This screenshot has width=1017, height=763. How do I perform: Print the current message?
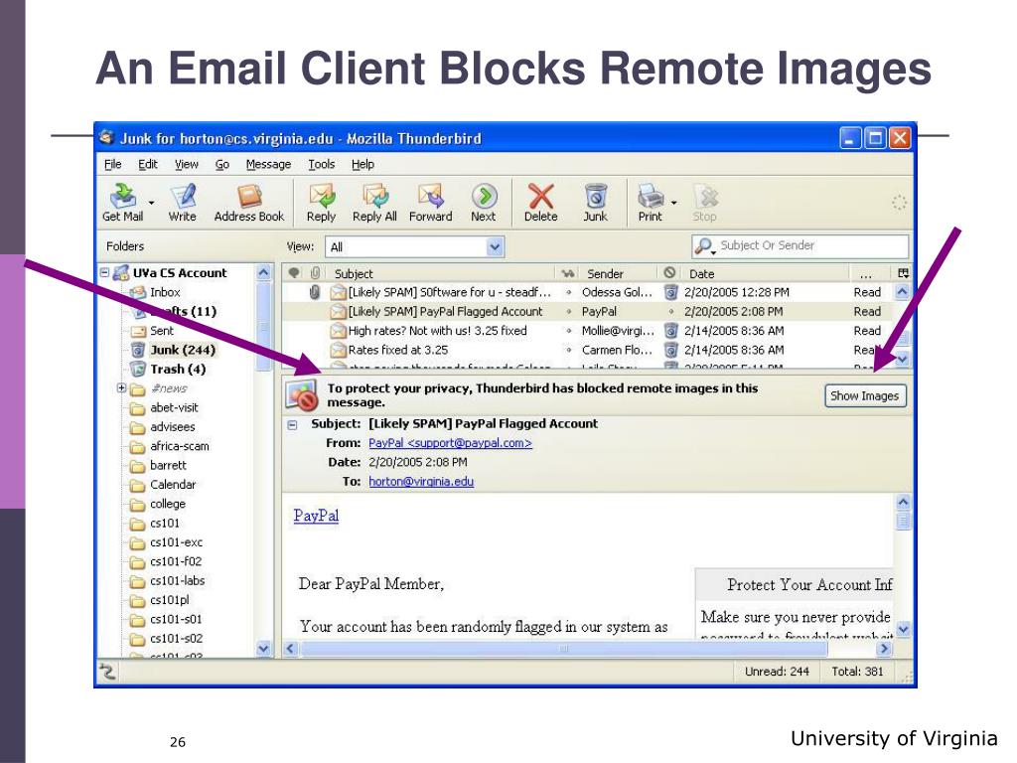(x=650, y=202)
